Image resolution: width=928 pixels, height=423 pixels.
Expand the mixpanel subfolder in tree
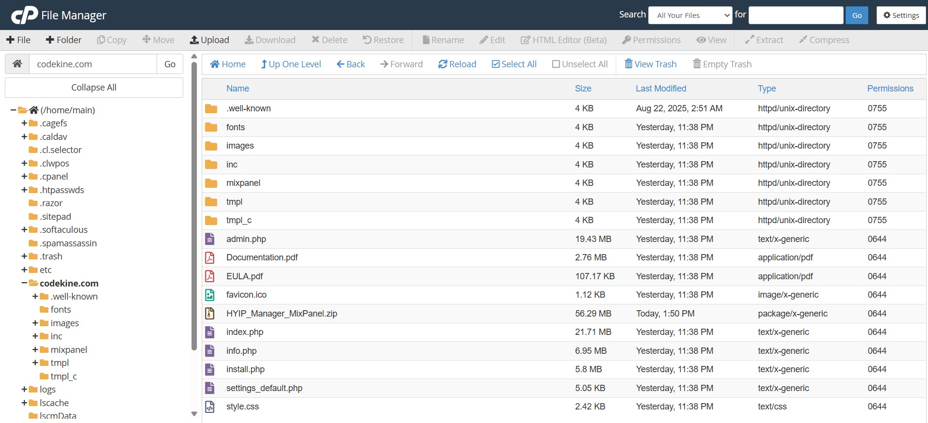coord(35,349)
